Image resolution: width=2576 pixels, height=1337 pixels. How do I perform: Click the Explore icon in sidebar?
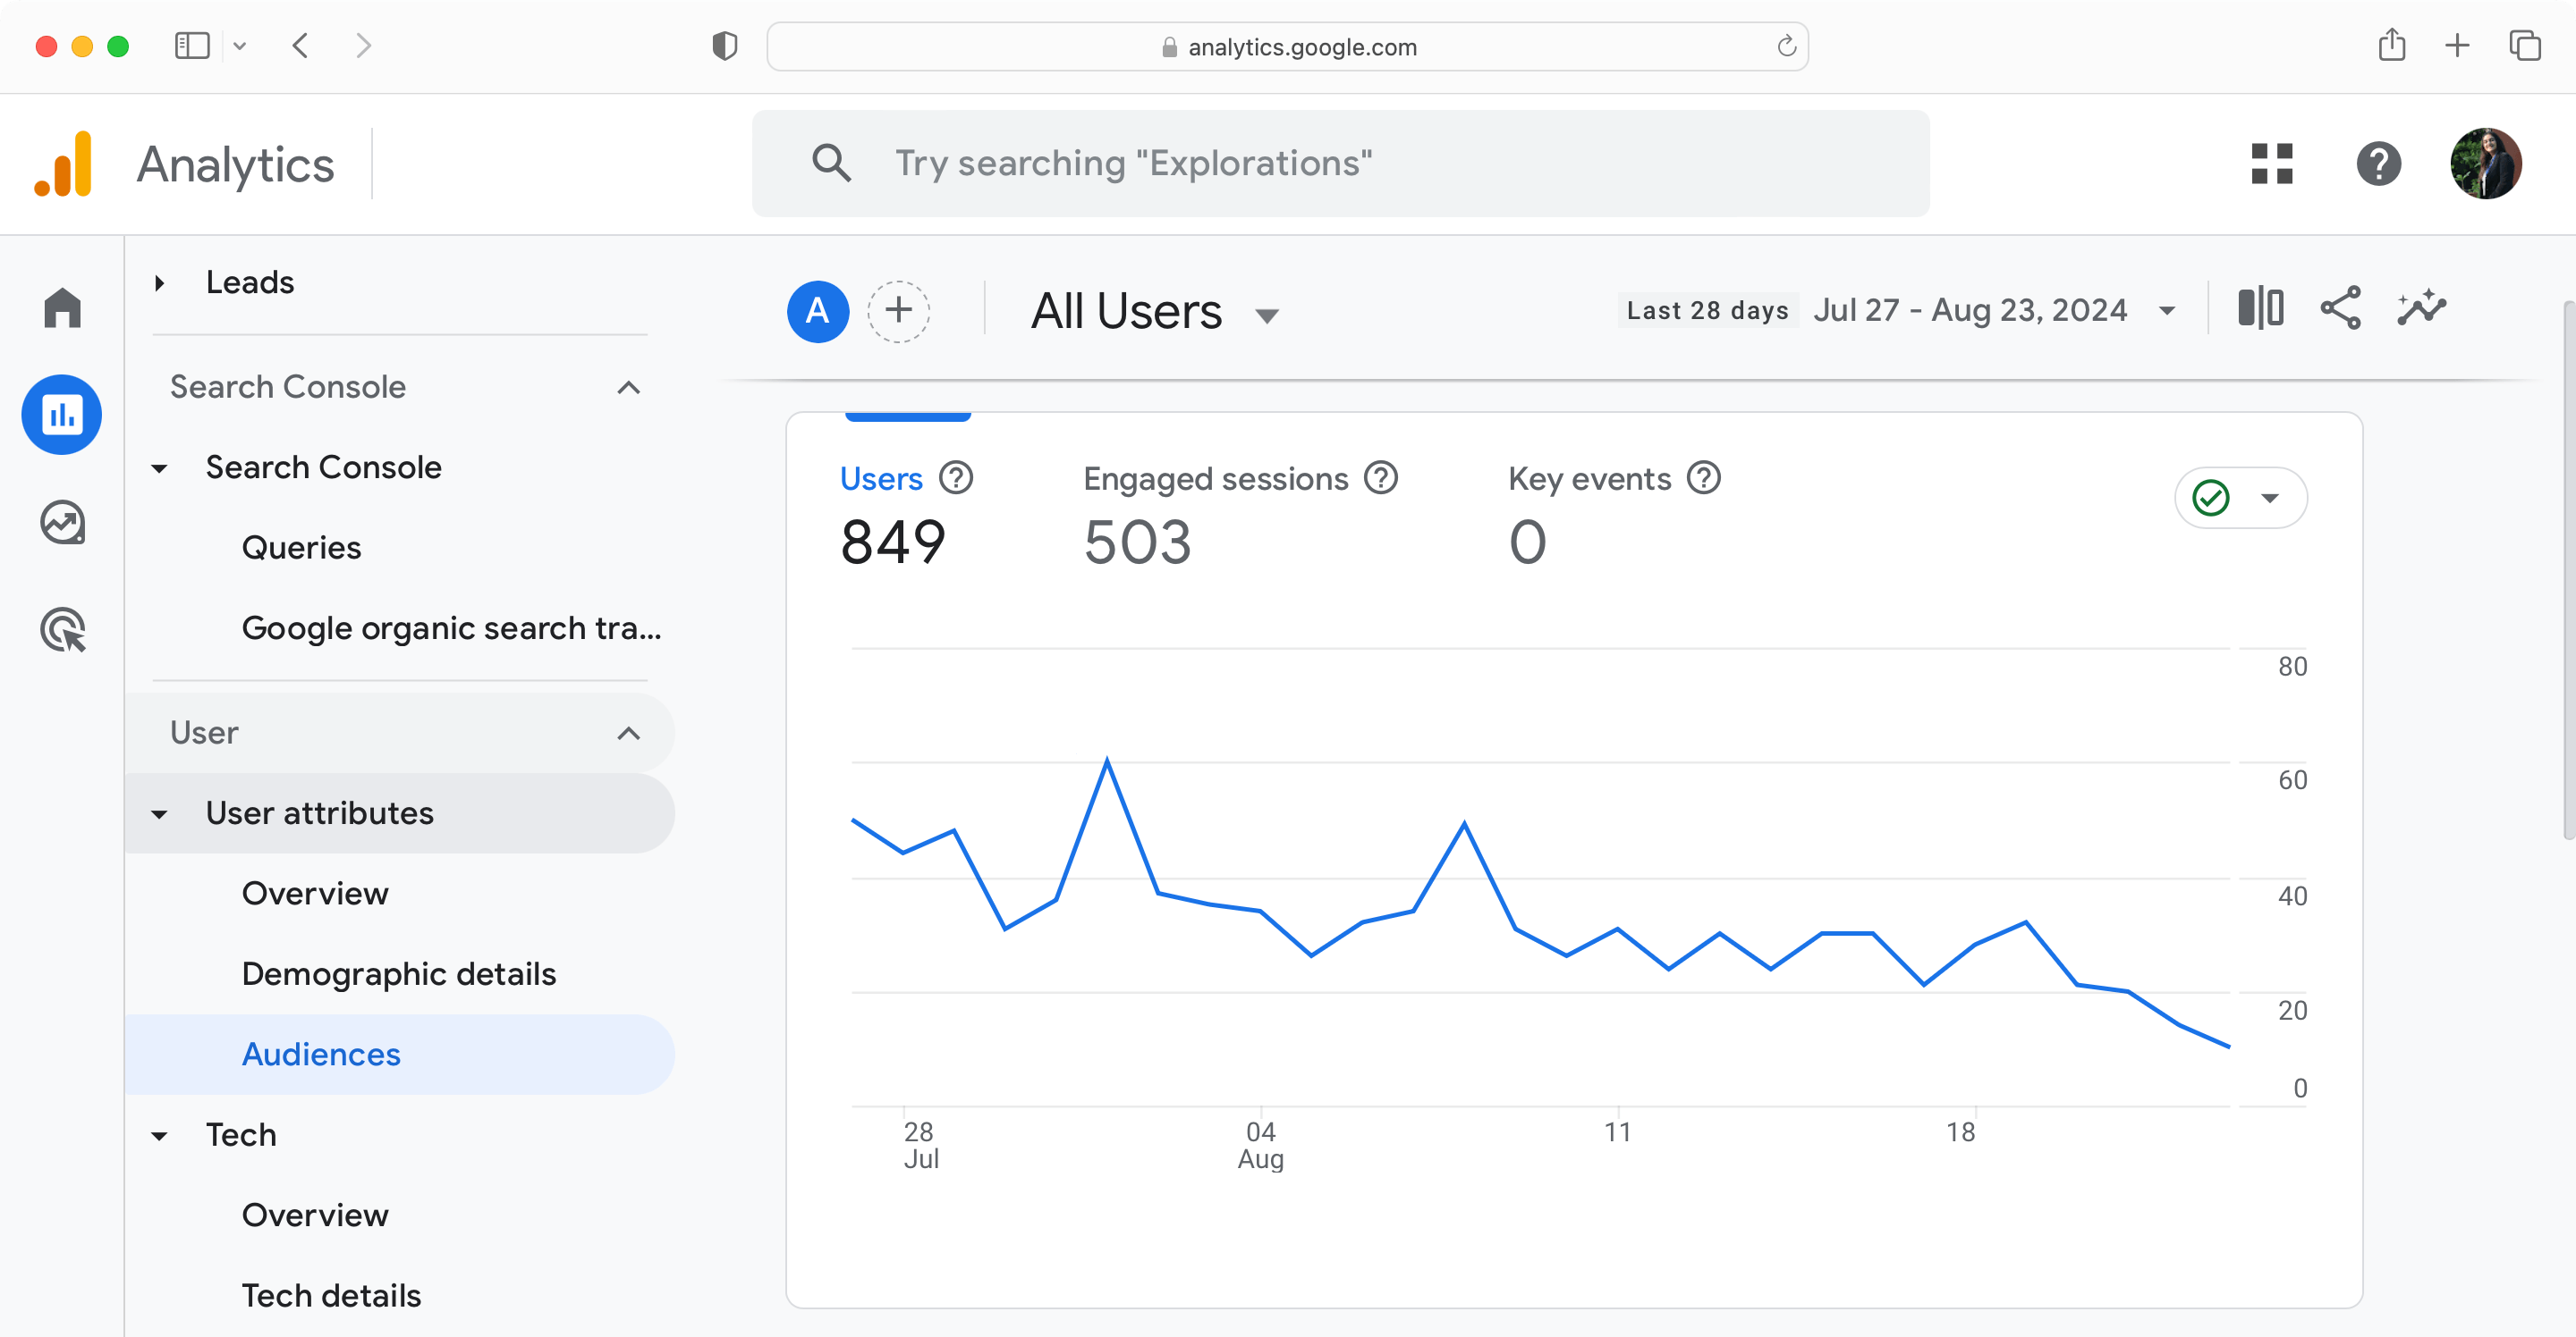(62, 523)
